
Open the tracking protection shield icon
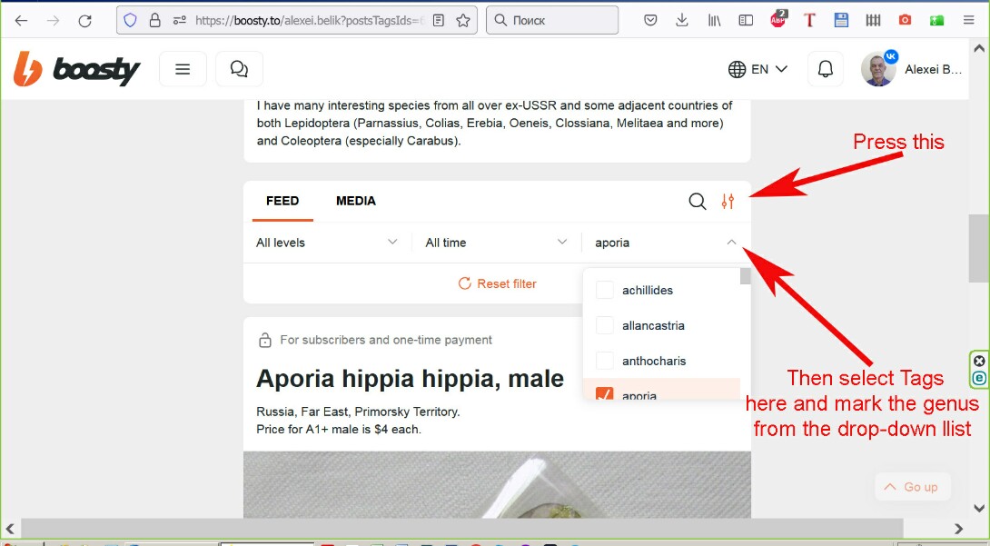click(130, 20)
